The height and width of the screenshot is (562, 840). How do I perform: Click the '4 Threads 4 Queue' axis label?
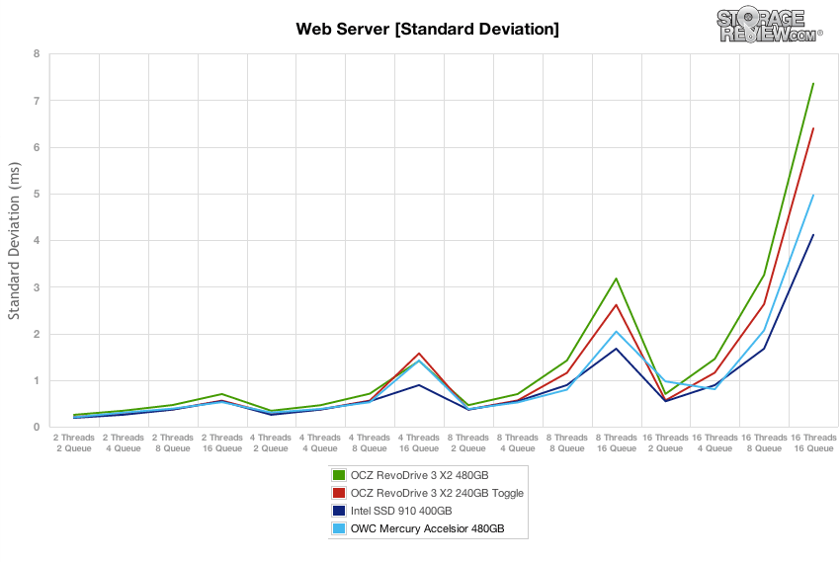(320, 443)
